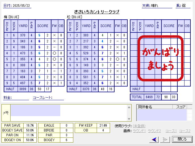The width and height of the screenshot is (195, 146).
Task: Click 梅 hole 4 fairway circle mark
Action: pos(54,53)
